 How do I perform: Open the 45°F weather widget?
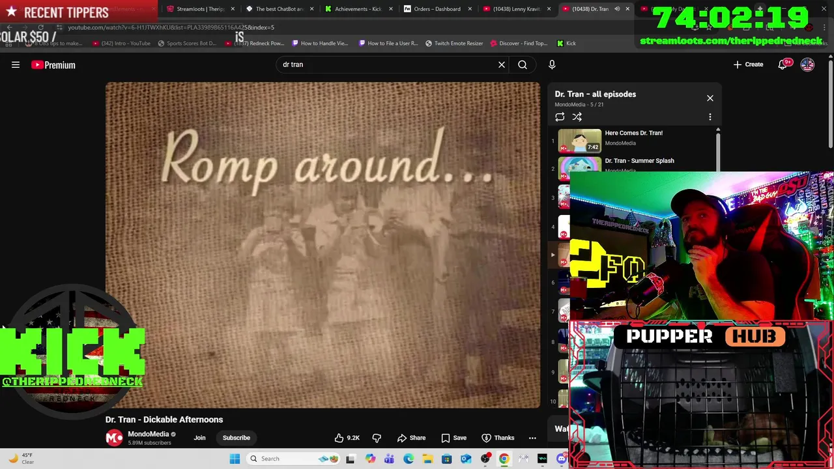click(x=21, y=459)
